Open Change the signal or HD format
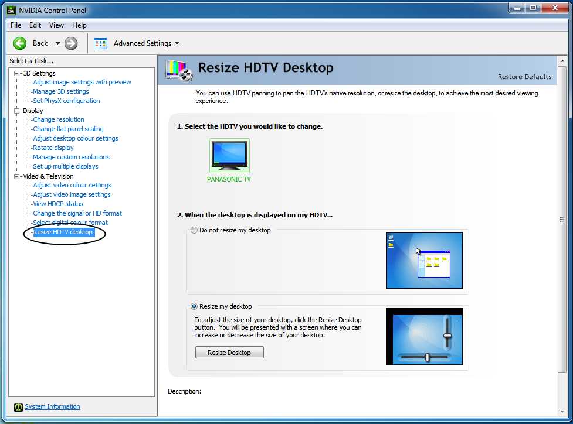The height and width of the screenshot is (424, 573). [x=77, y=213]
